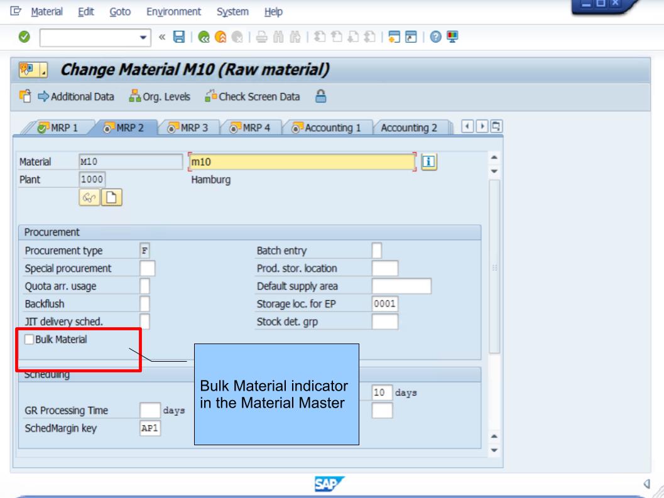This screenshot has height=498, width=664.
Task: Click the session menu icon beside Material
Action: point(16,11)
